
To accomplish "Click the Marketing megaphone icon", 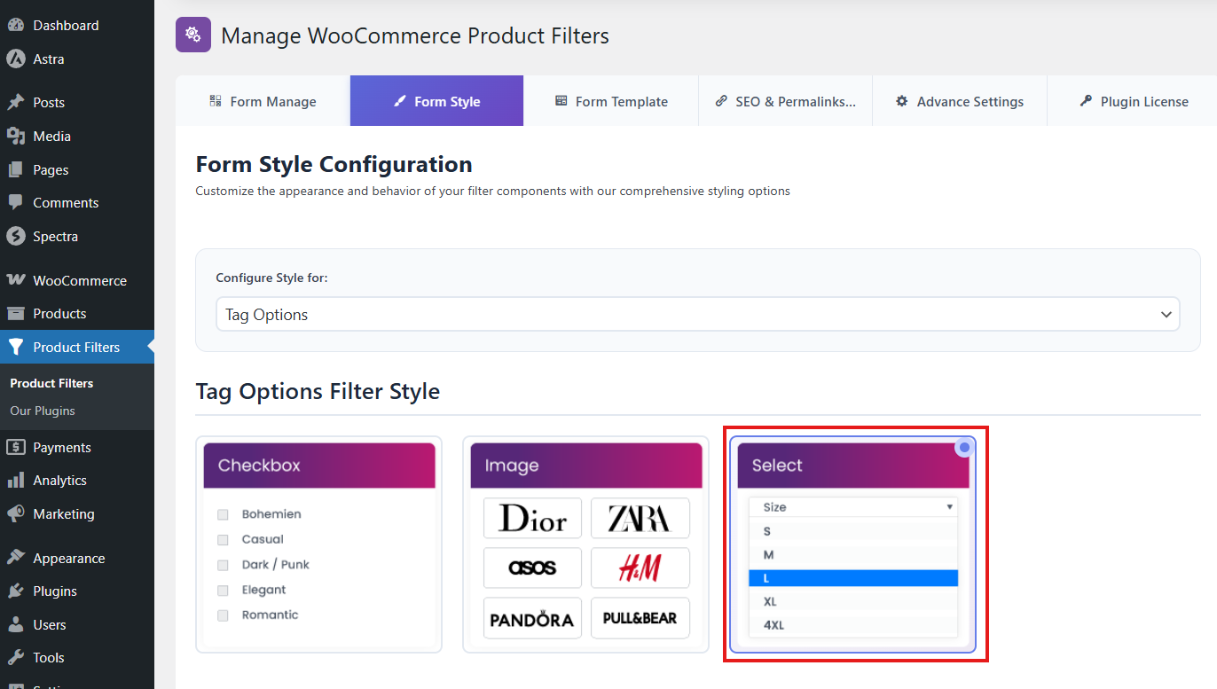I will click(15, 514).
